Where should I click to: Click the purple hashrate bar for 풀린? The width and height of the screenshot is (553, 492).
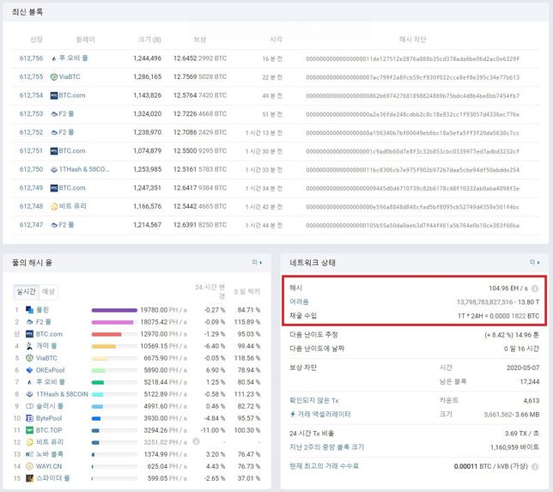point(114,310)
